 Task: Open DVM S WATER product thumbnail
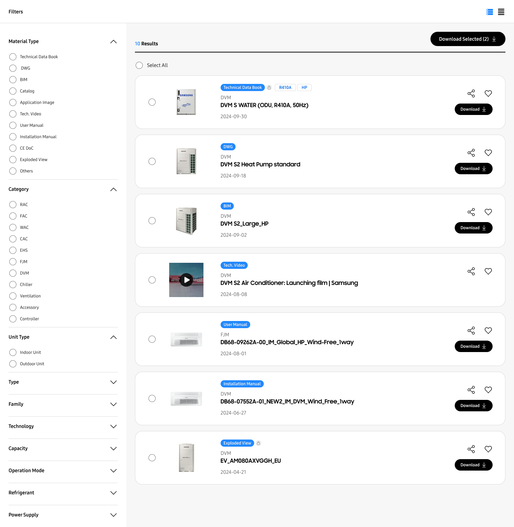[186, 102]
